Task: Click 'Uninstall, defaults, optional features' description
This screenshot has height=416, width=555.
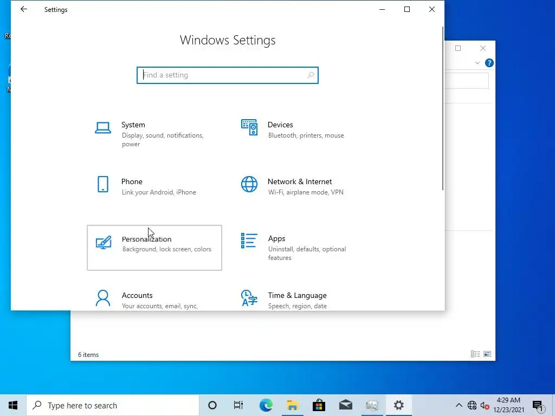Action: (307, 253)
